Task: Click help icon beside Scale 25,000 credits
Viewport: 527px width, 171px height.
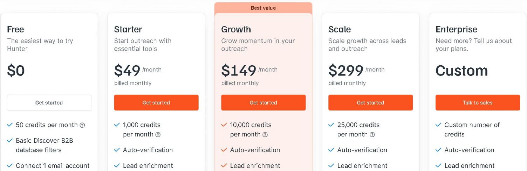Action: pyautogui.click(x=372, y=134)
